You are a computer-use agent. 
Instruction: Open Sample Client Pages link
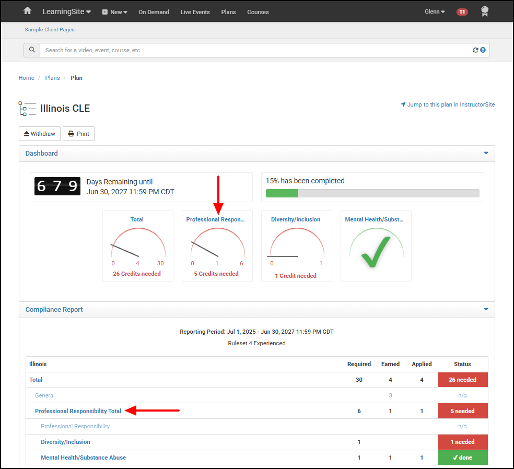coord(50,29)
